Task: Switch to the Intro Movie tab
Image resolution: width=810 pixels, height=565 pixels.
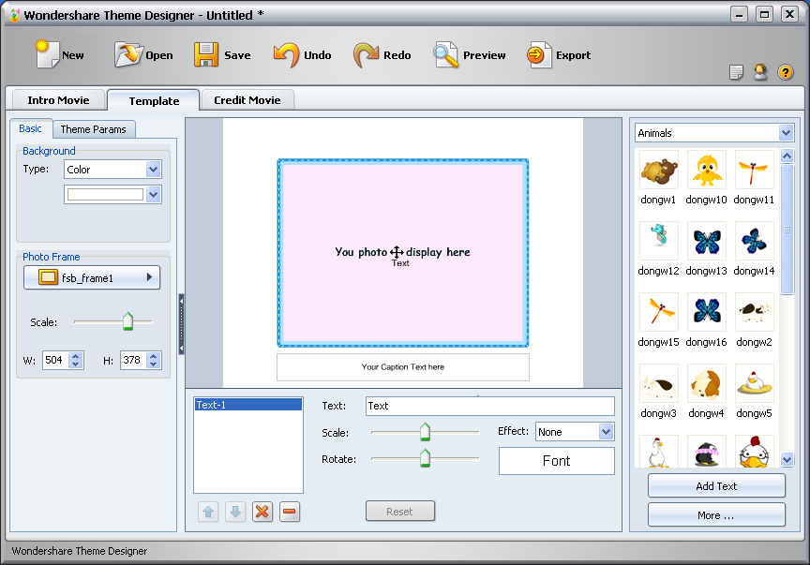Action: (x=58, y=100)
